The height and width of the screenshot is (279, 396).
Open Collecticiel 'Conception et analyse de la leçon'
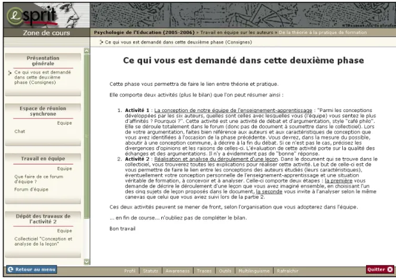[x=43, y=241]
